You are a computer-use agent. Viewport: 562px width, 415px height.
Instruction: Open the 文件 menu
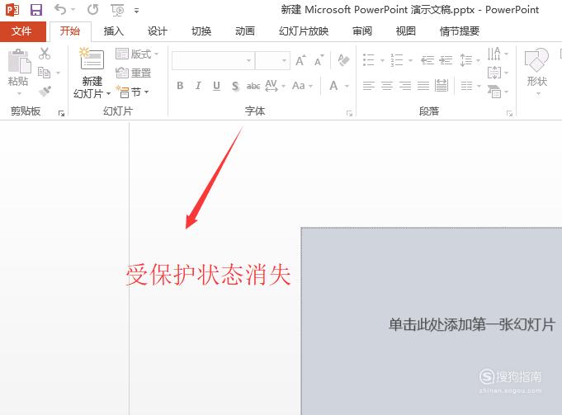tap(22, 31)
